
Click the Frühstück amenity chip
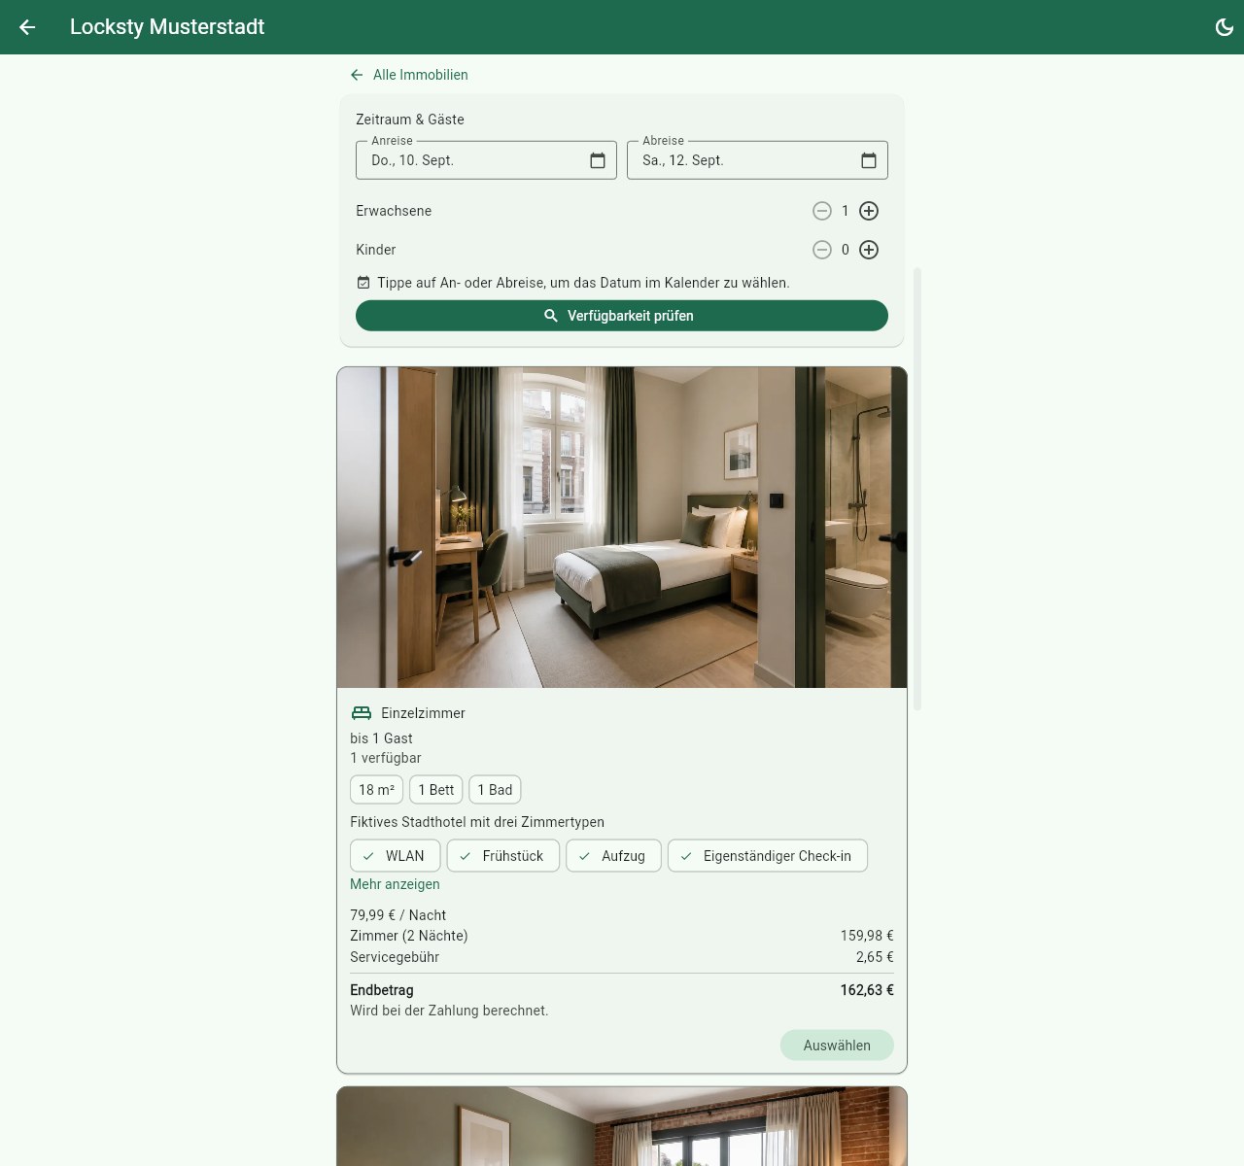point(503,856)
